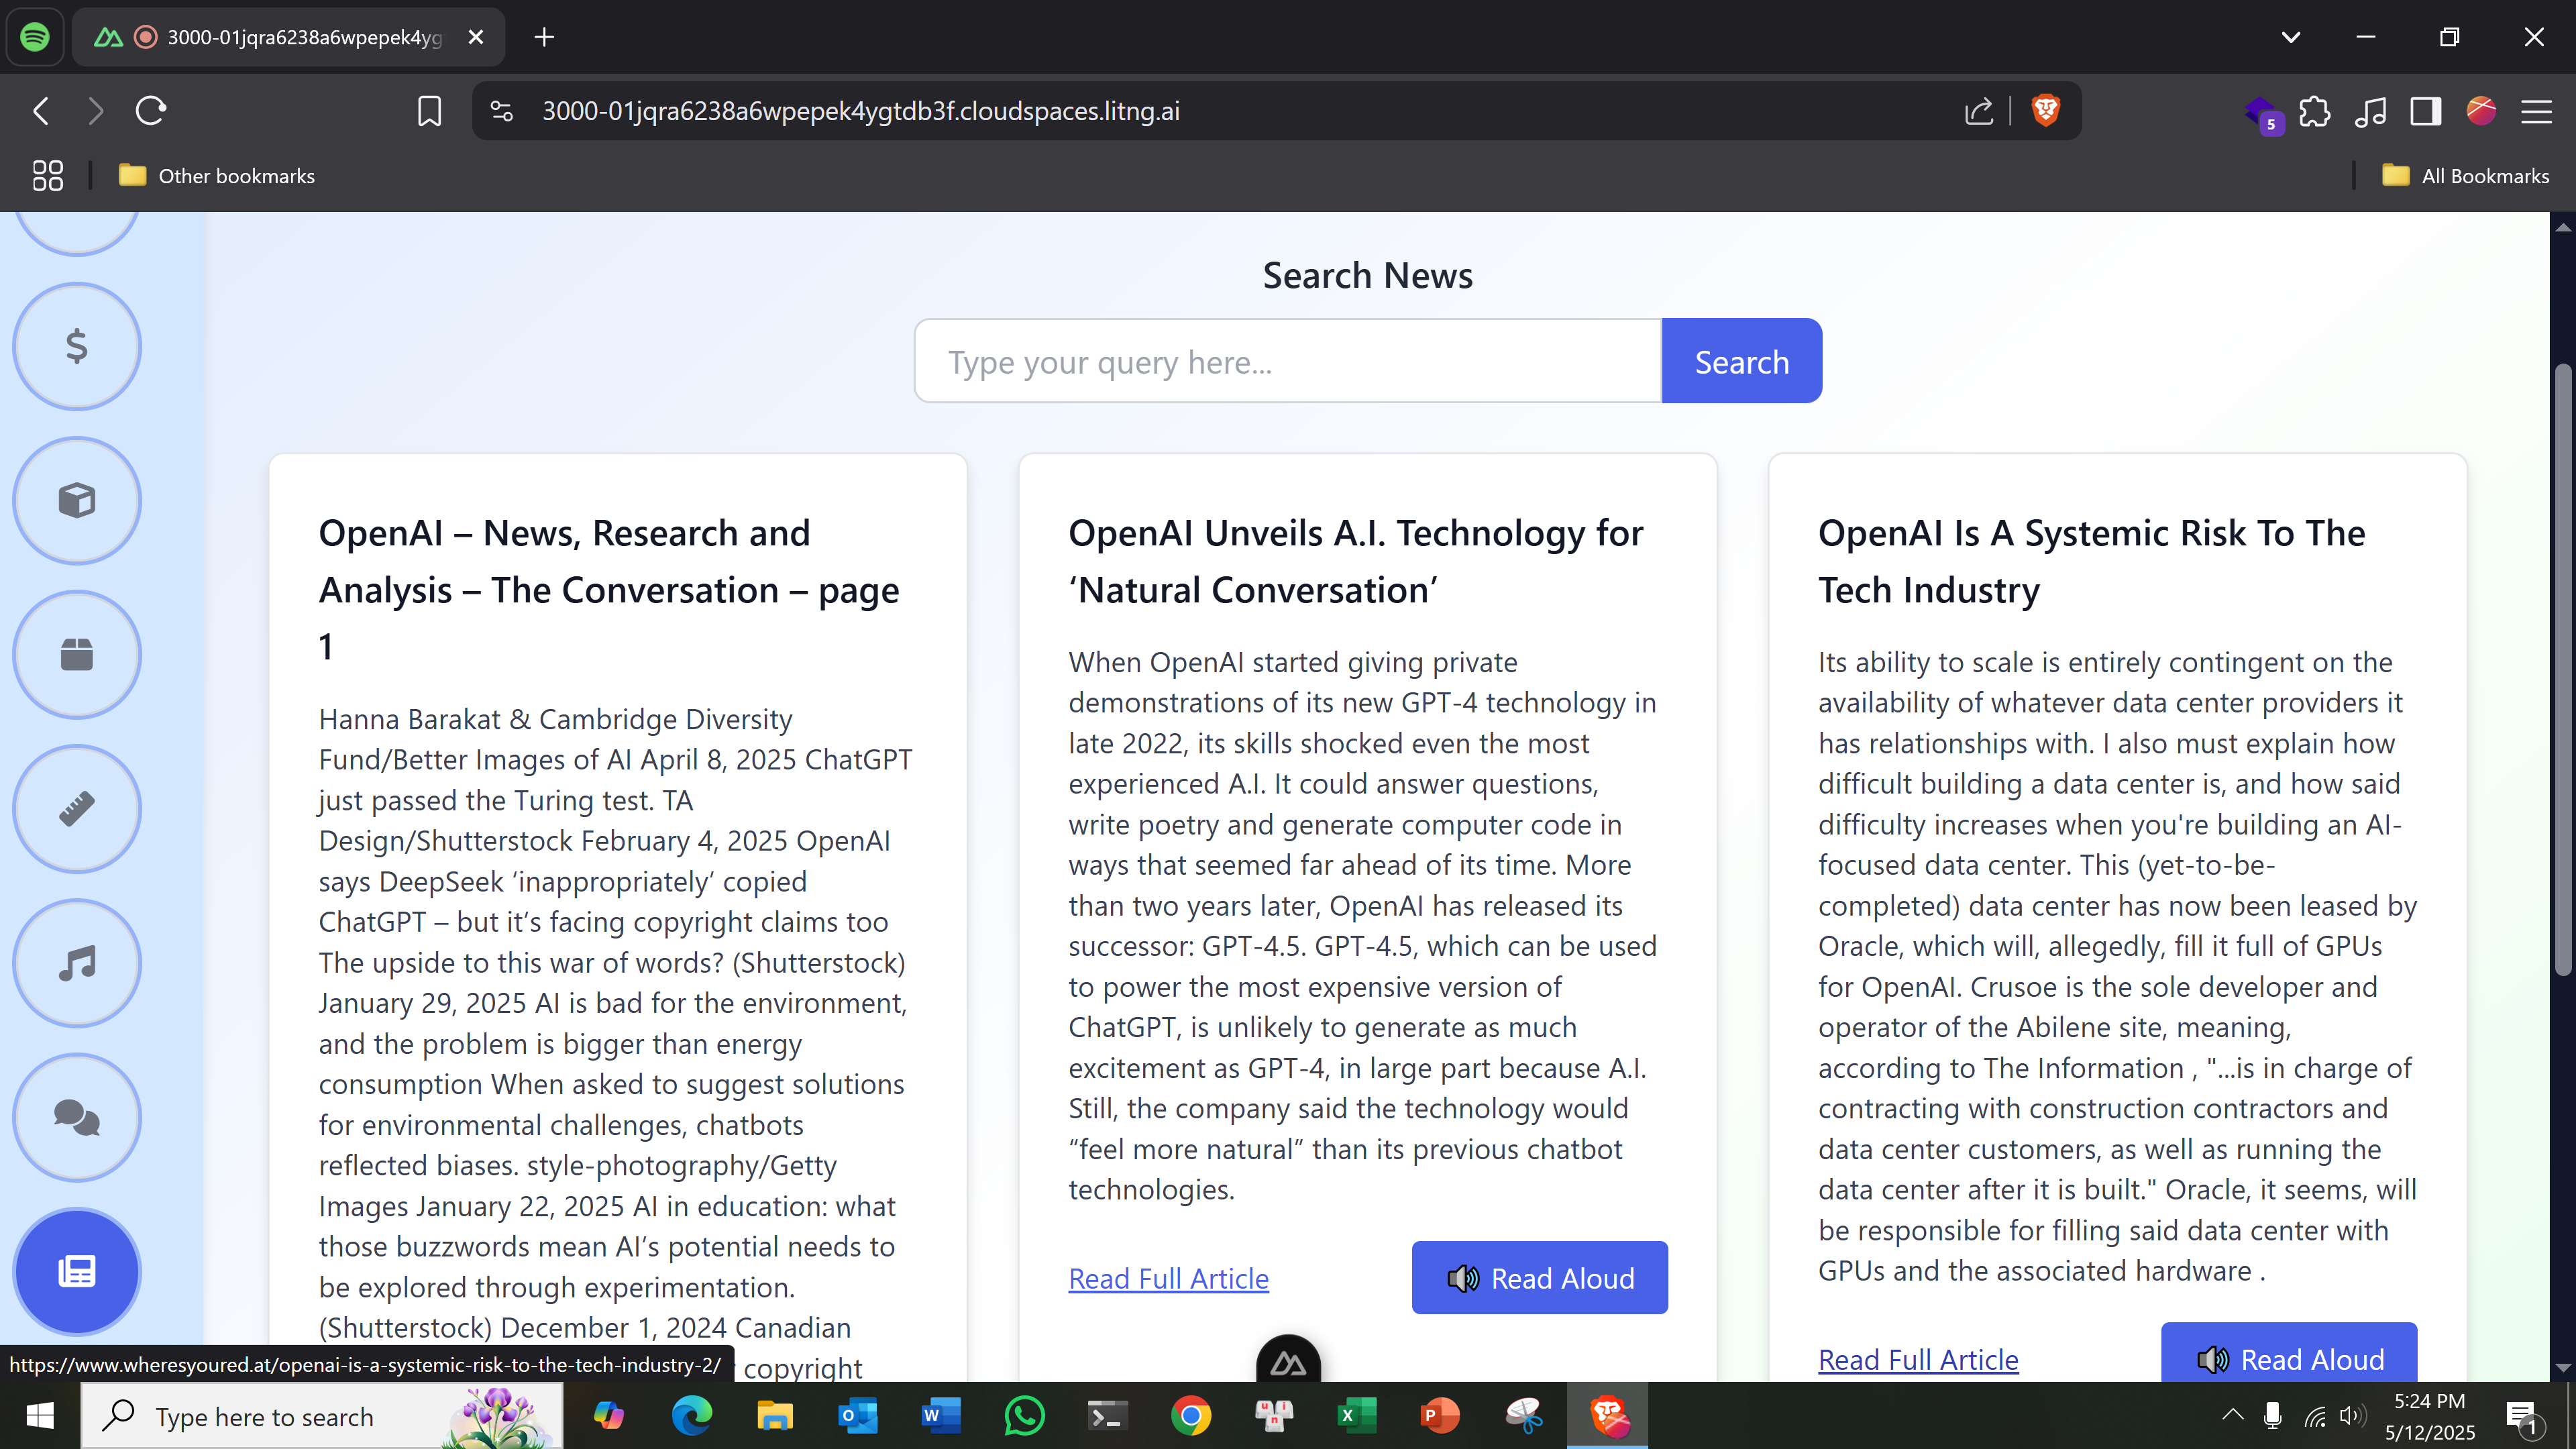Click the blue Search button
The height and width of the screenshot is (1449, 2576).
pyautogui.click(x=1741, y=360)
